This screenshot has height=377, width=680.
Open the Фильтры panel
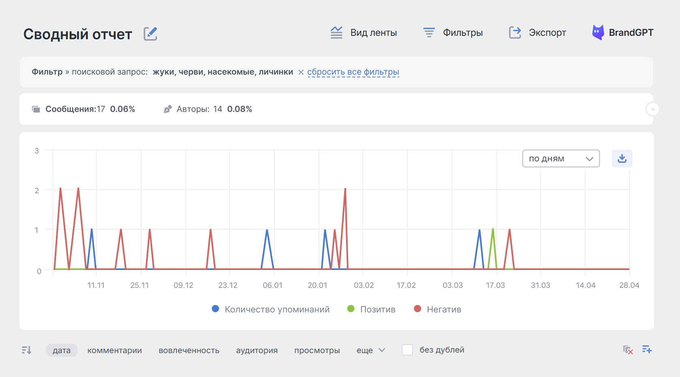(x=452, y=32)
